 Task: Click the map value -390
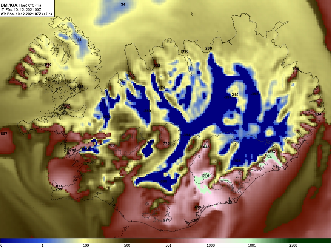pyautogui.click(x=163, y=181)
